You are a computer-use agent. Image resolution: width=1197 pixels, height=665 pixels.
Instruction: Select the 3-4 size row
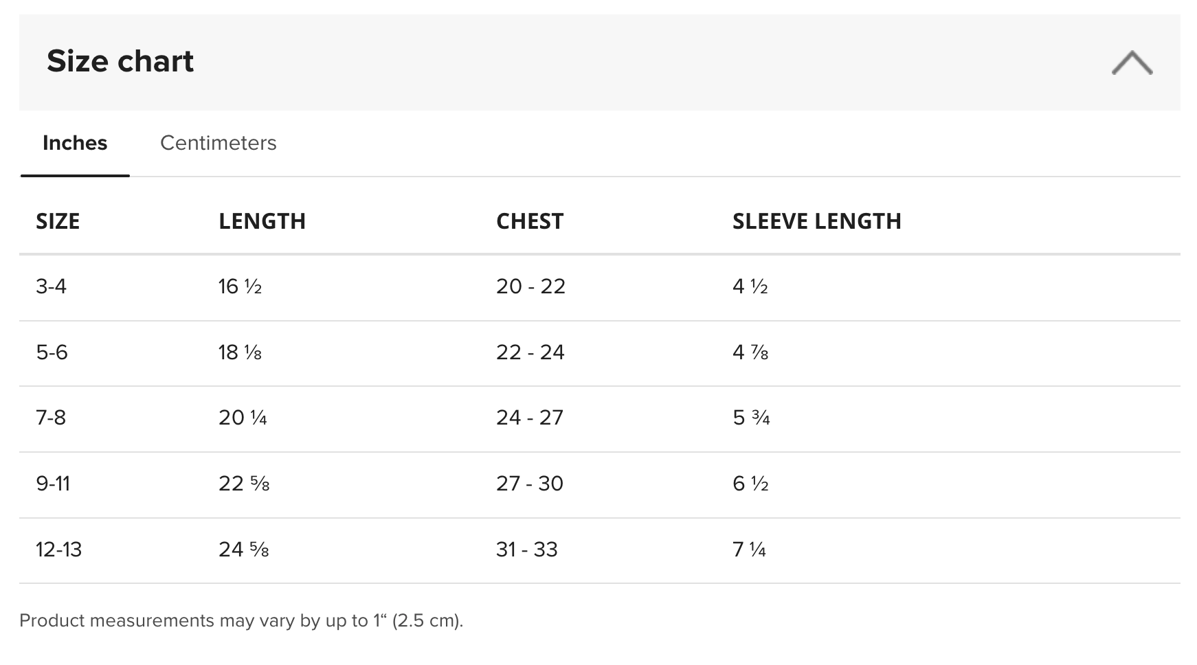(x=599, y=287)
